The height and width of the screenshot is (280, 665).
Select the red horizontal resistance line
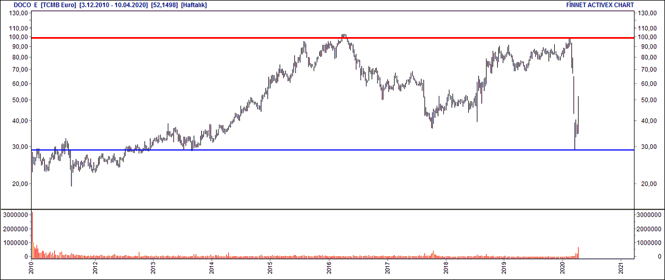(332, 38)
